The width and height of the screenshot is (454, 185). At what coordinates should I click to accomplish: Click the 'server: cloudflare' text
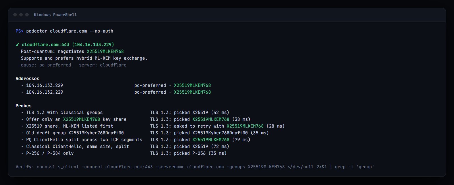[103, 65]
